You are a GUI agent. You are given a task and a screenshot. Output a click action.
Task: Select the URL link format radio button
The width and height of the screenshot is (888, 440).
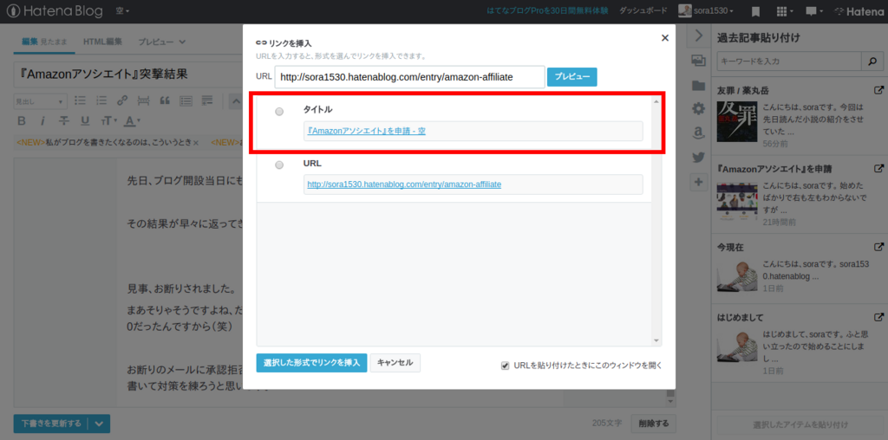pos(279,165)
